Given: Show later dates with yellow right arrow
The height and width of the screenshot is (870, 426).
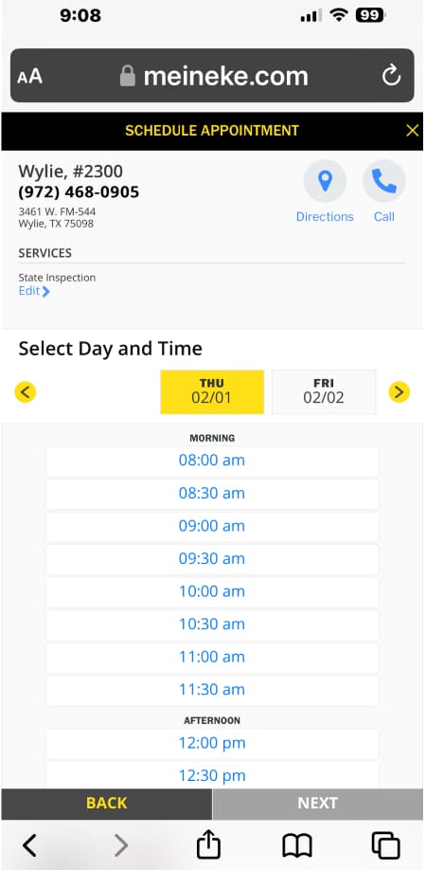Looking at the screenshot, I should pyautogui.click(x=399, y=392).
